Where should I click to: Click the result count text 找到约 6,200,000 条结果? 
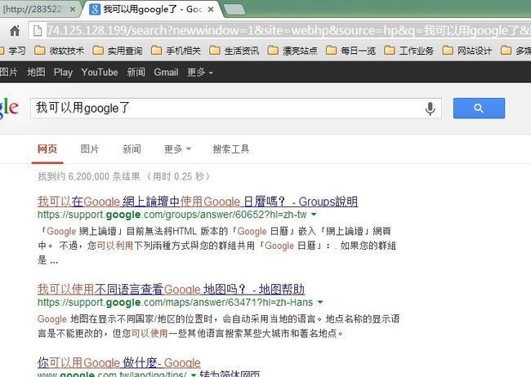(89, 176)
